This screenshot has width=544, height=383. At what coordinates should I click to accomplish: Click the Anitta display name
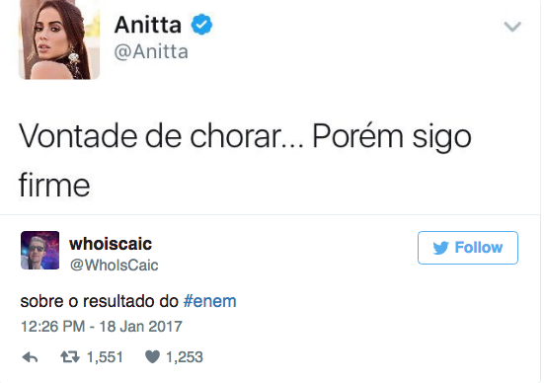pyautogui.click(x=148, y=25)
